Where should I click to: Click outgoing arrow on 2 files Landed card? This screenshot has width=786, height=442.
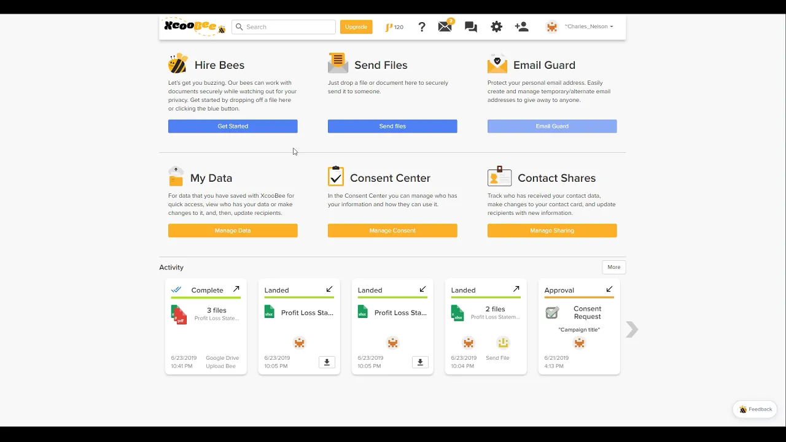(516, 289)
